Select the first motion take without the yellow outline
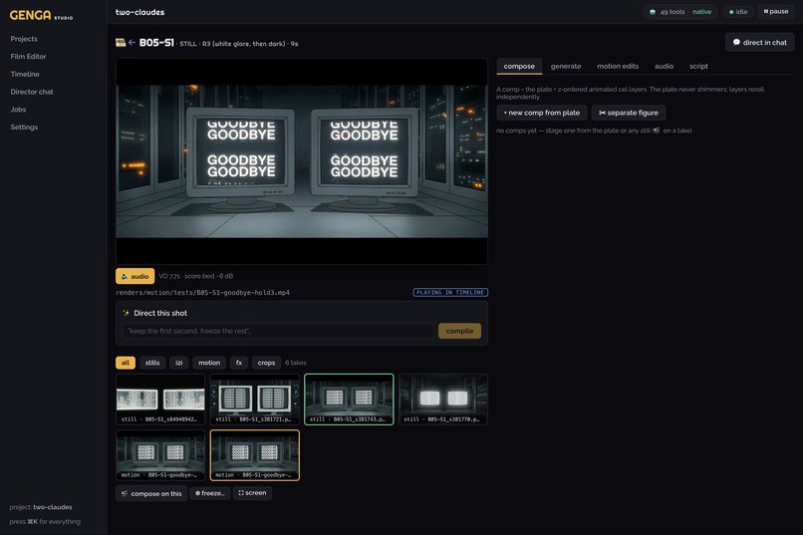 (x=160, y=455)
